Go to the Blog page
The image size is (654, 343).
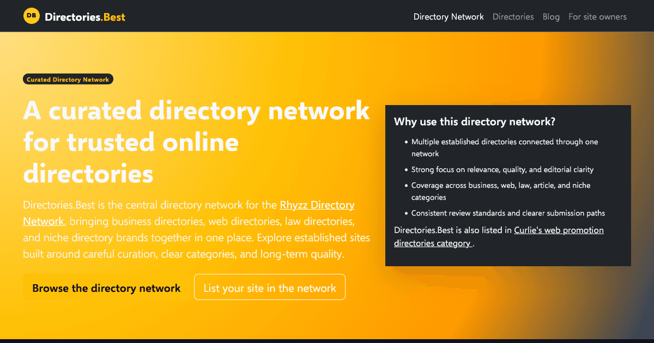click(x=551, y=17)
